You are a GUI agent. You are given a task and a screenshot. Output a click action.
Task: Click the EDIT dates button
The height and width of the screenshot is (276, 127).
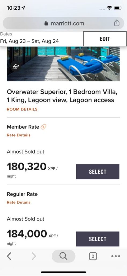point(105,39)
